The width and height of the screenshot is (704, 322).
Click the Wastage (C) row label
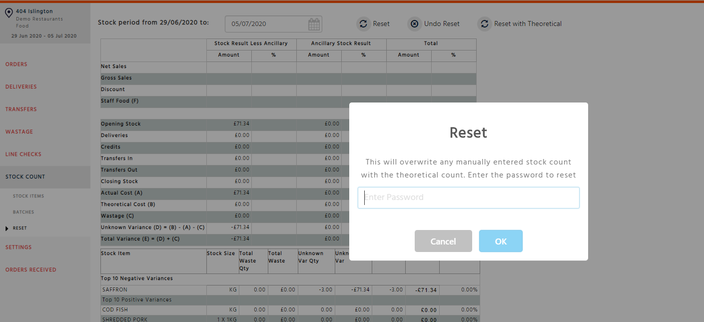pos(117,216)
